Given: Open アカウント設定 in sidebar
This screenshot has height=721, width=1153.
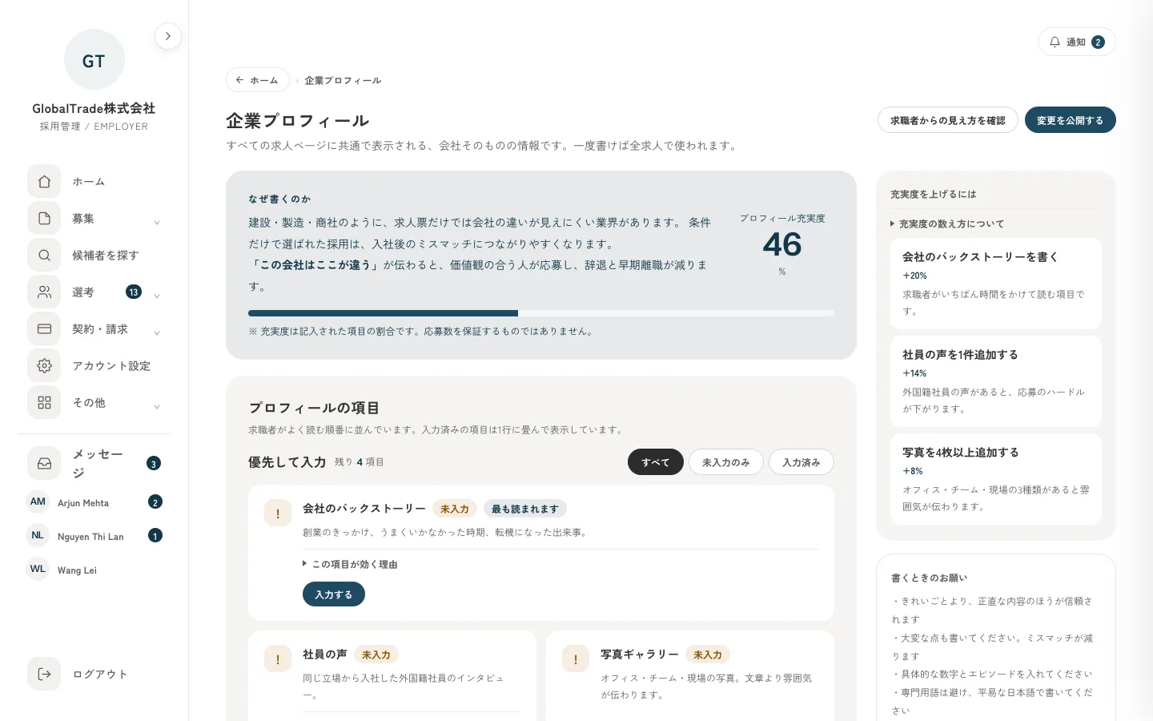Looking at the screenshot, I should (94, 366).
